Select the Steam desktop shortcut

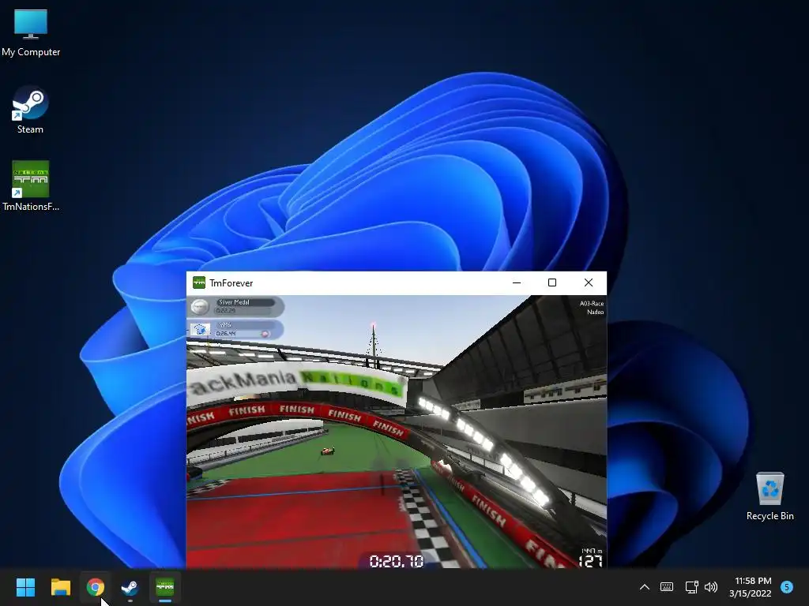(31, 110)
